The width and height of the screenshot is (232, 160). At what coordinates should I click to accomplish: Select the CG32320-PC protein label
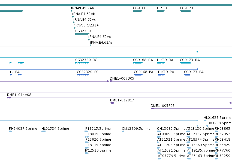(x=88, y=72)
